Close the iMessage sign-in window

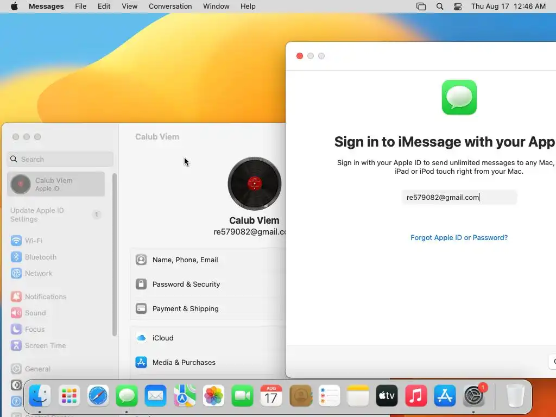pos(300,56)
